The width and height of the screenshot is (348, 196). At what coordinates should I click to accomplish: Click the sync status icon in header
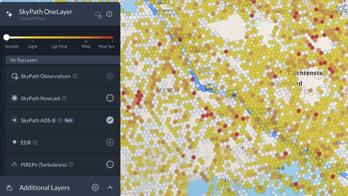(x=98, y=15)
